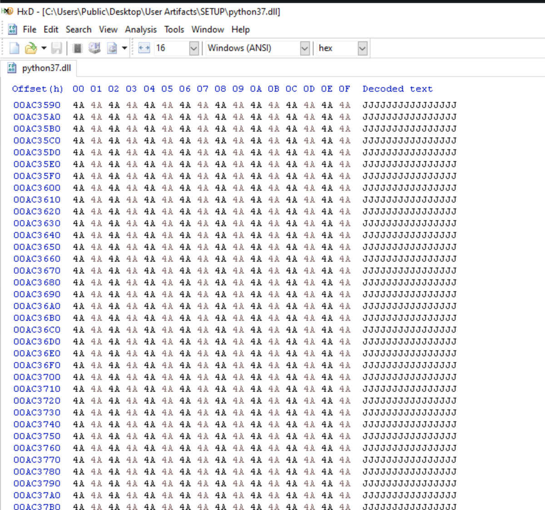Open the Edit menu
This screenshot has width=545, height=510.
pyautogui.click(x=51, y=30)
